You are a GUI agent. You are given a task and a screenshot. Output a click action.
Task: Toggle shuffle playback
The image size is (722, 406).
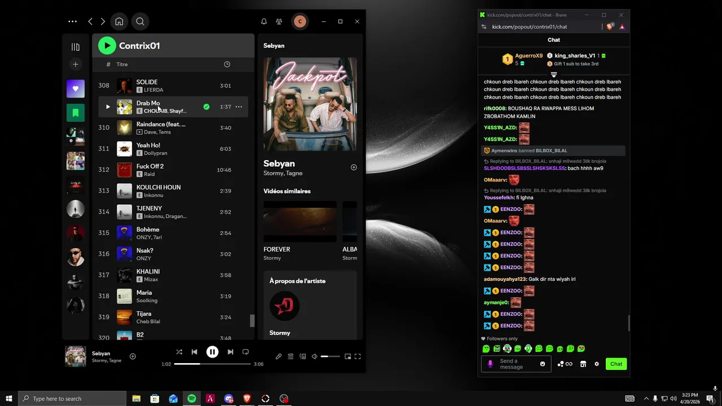coord(179,352)
